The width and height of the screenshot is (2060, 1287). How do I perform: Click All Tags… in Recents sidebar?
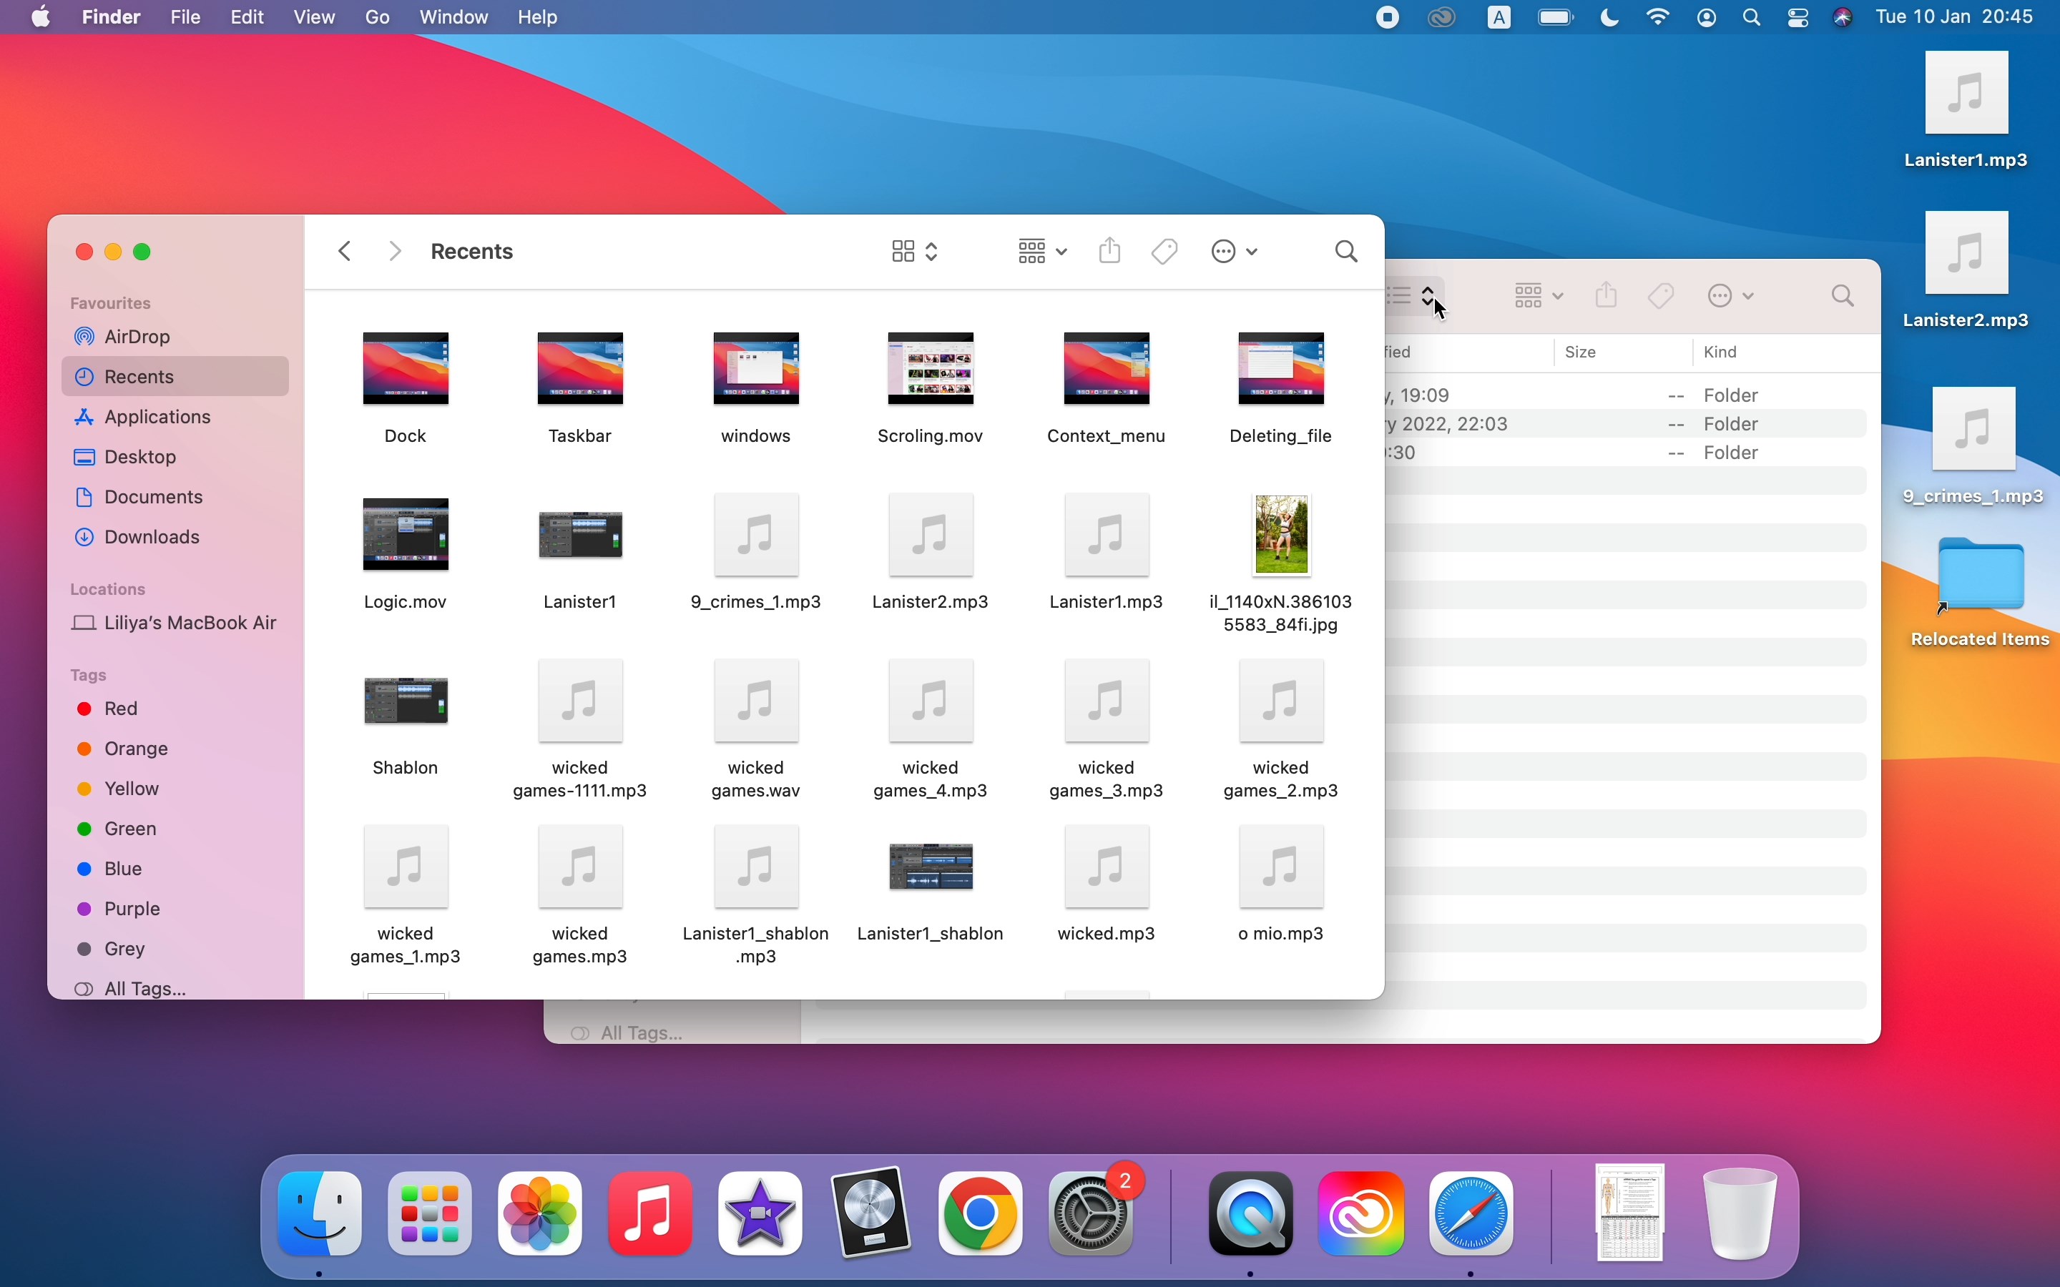(175, 989)
